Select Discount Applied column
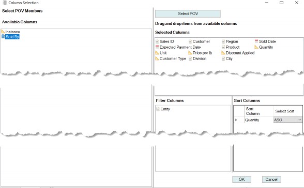 pos(240,53)
